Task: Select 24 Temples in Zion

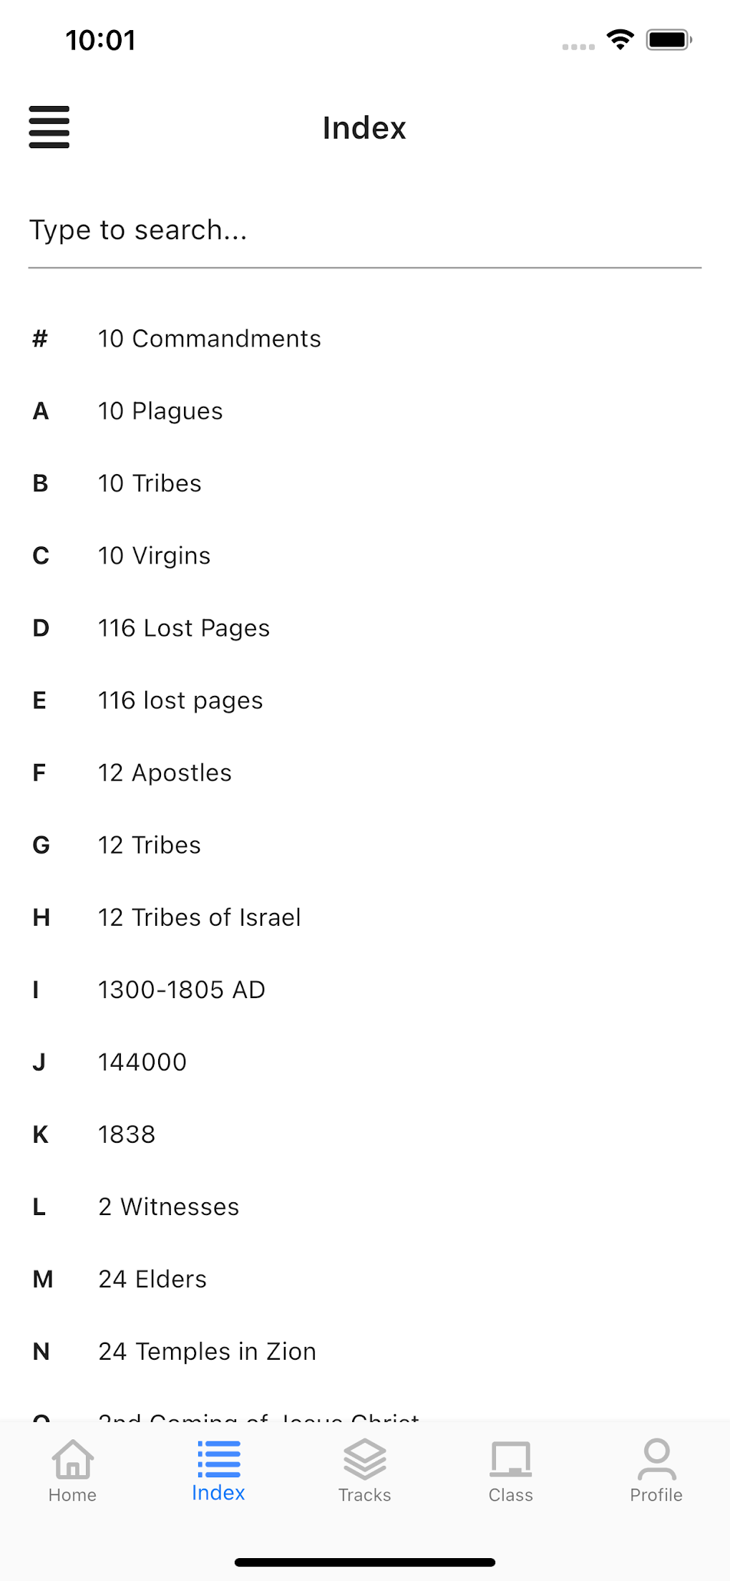Action: [x=207, y=1351]
